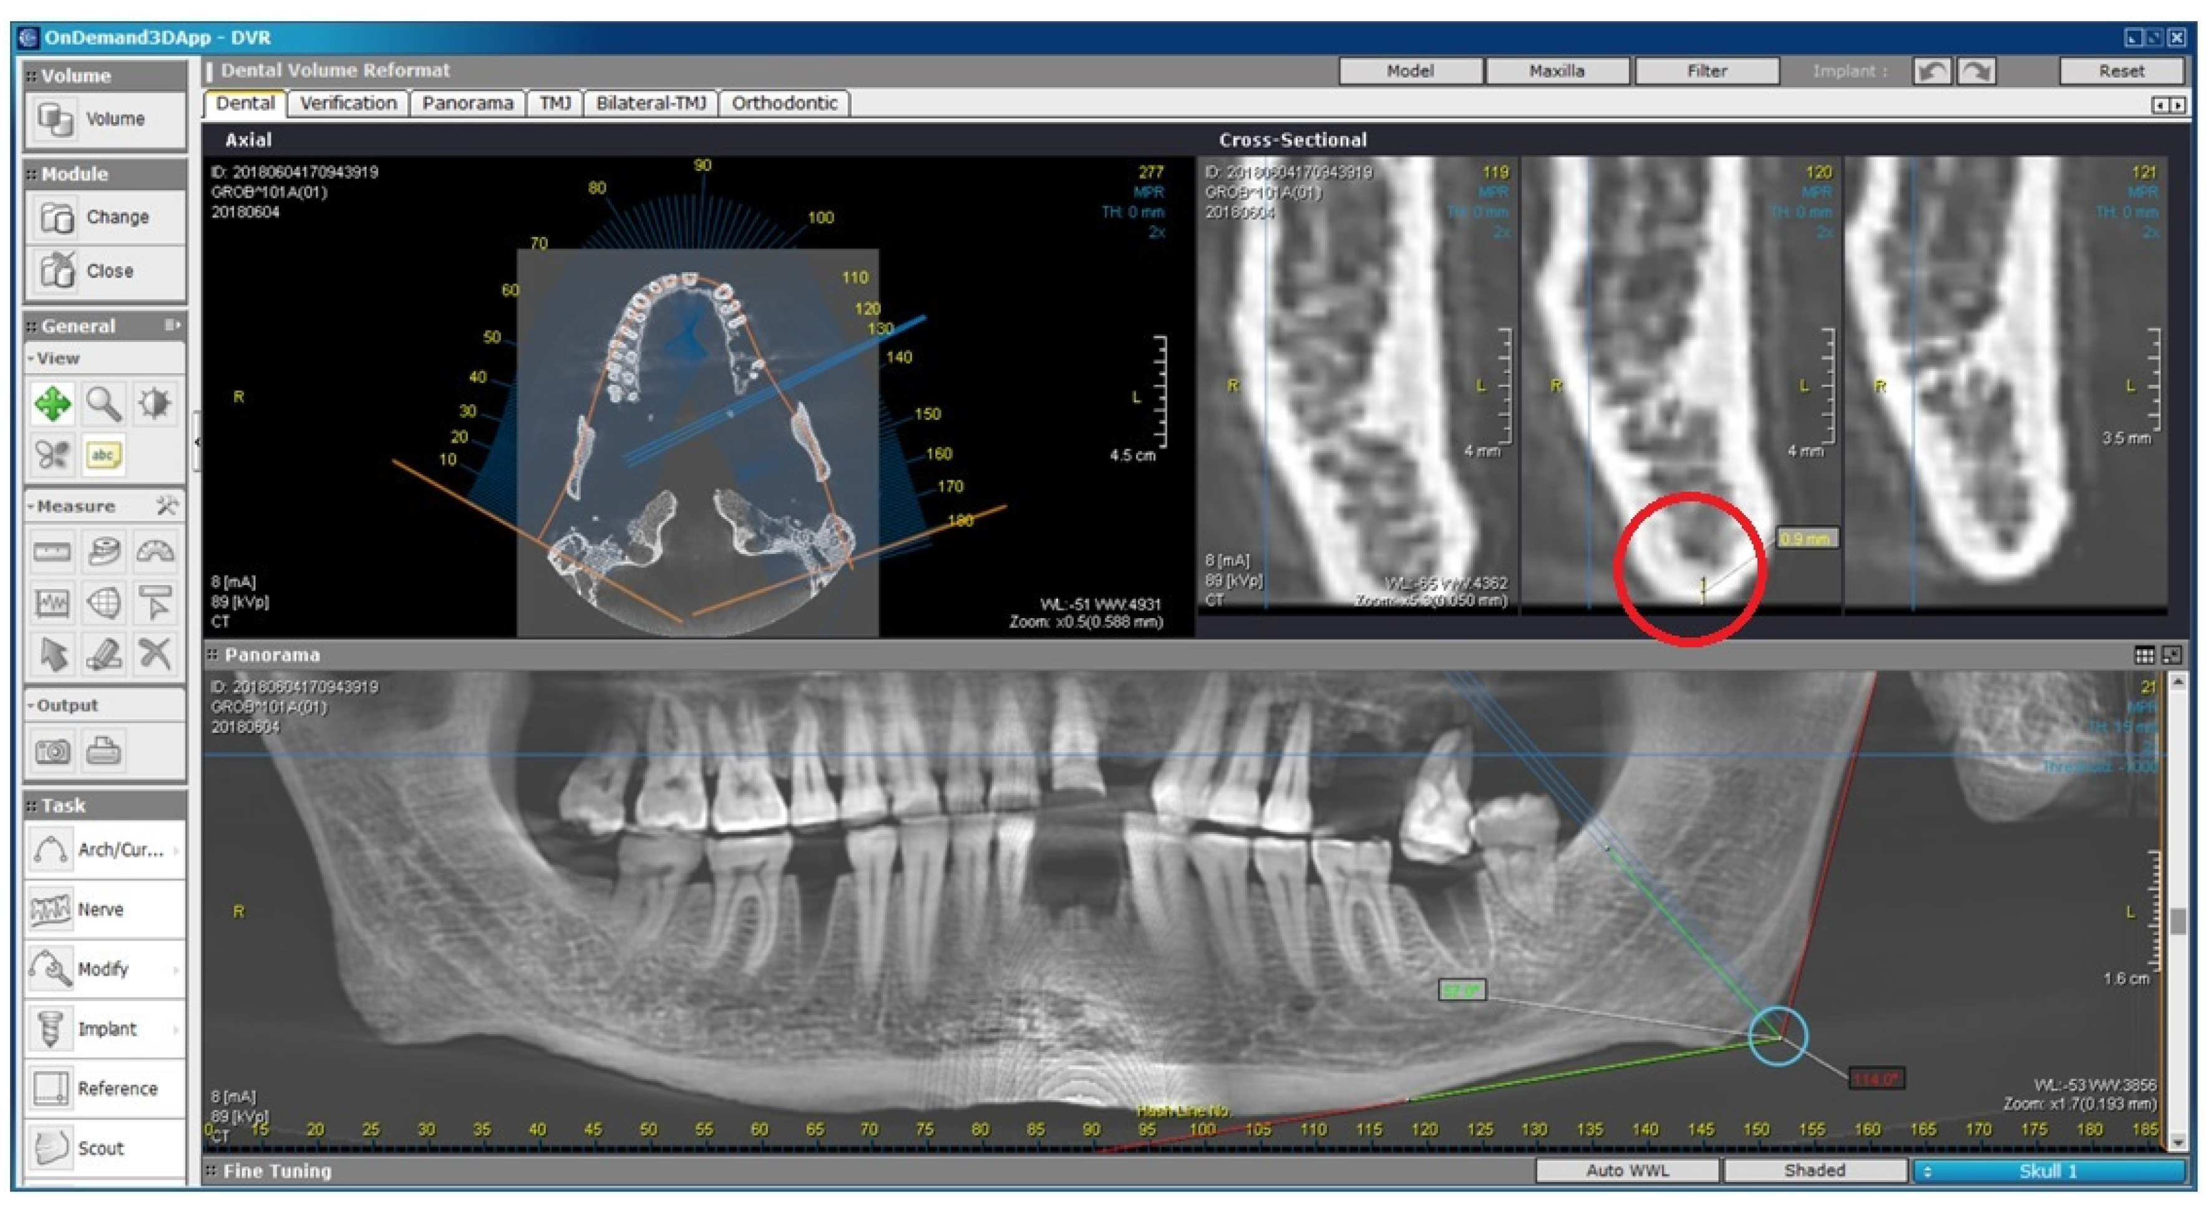
Task: Click the Print output icon
Action: coord(103,752)
